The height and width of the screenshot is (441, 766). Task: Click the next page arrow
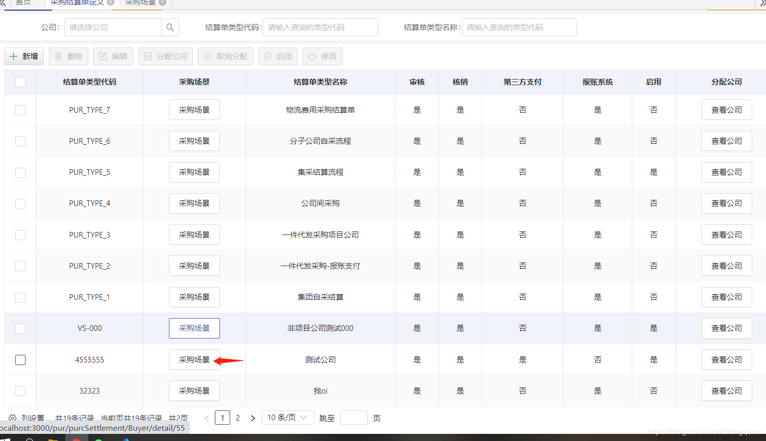click(x=253, y=418)
